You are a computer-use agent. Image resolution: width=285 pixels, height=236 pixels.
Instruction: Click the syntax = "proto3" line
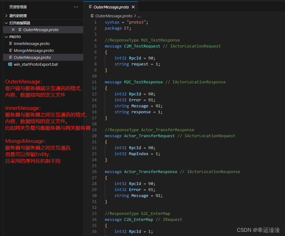point(126,22)
